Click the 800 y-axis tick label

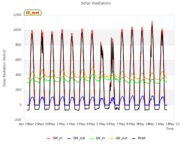coord(18,45)
